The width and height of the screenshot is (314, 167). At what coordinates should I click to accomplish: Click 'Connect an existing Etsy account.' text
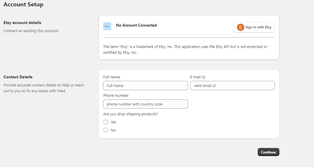coord(31,31)
